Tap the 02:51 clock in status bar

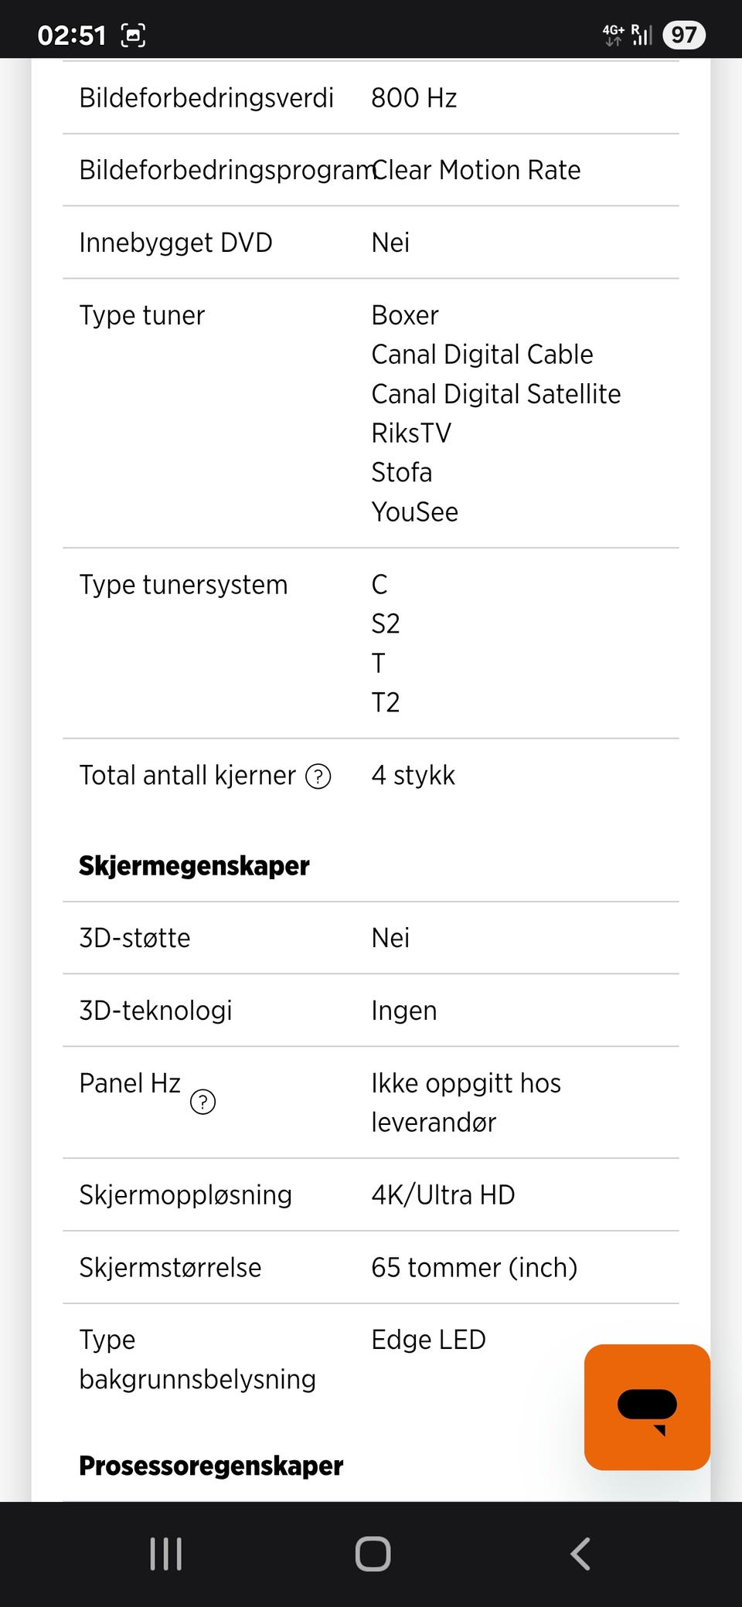71,36
